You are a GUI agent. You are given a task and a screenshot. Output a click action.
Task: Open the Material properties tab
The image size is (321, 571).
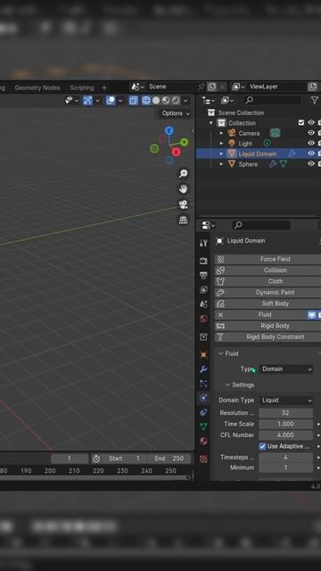203,442
